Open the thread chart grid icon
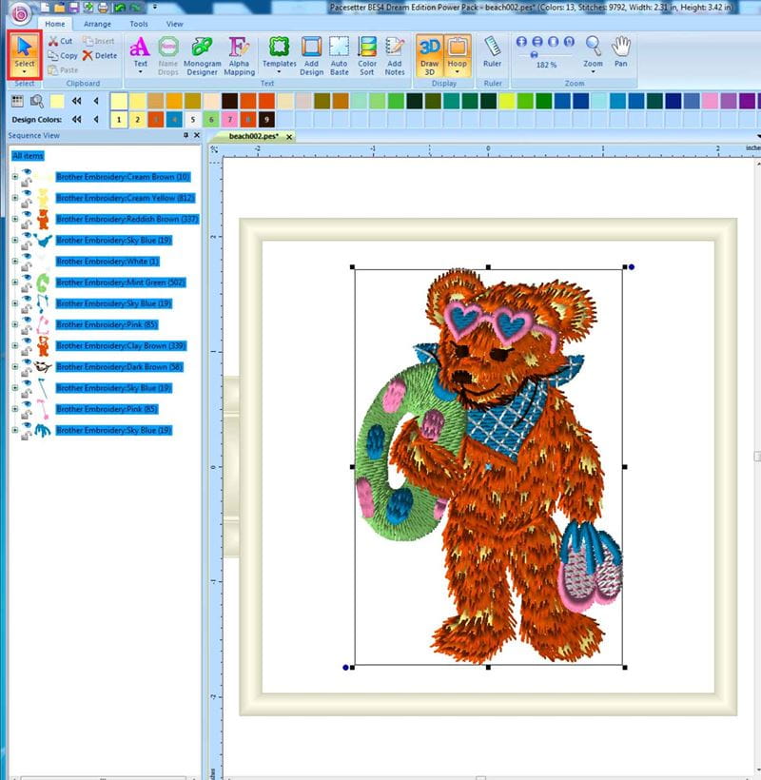 pos(17,102)
